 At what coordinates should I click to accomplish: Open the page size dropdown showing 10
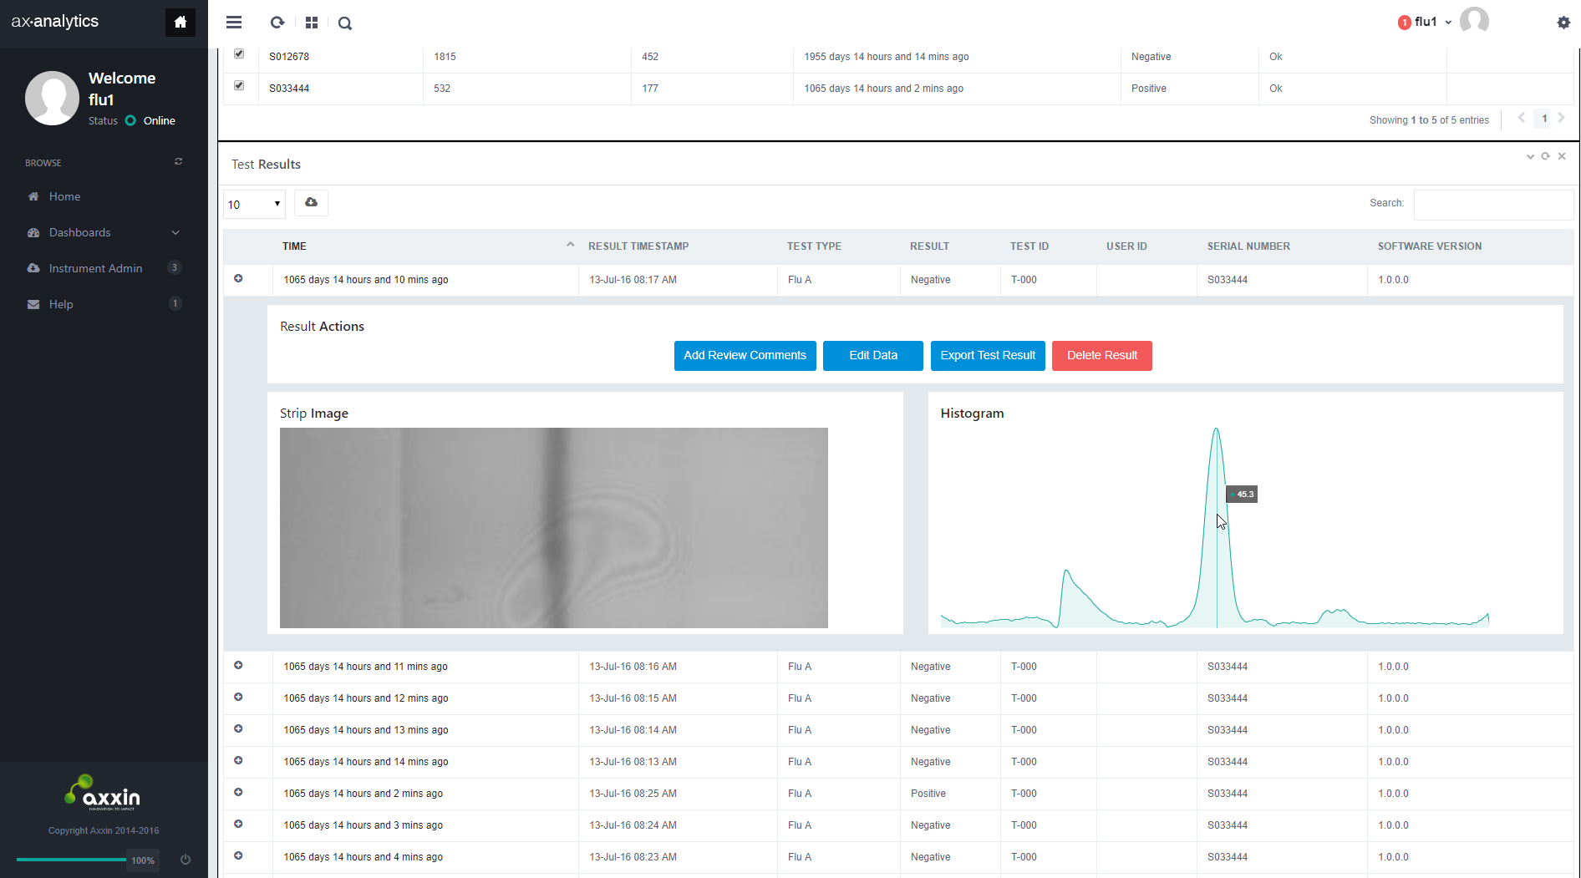click(254, 204)
